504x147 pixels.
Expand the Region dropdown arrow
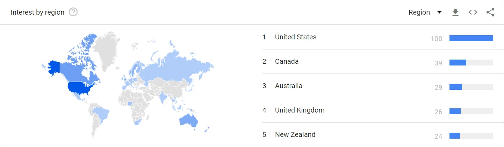pyautogui.click(x=439, y=13)
